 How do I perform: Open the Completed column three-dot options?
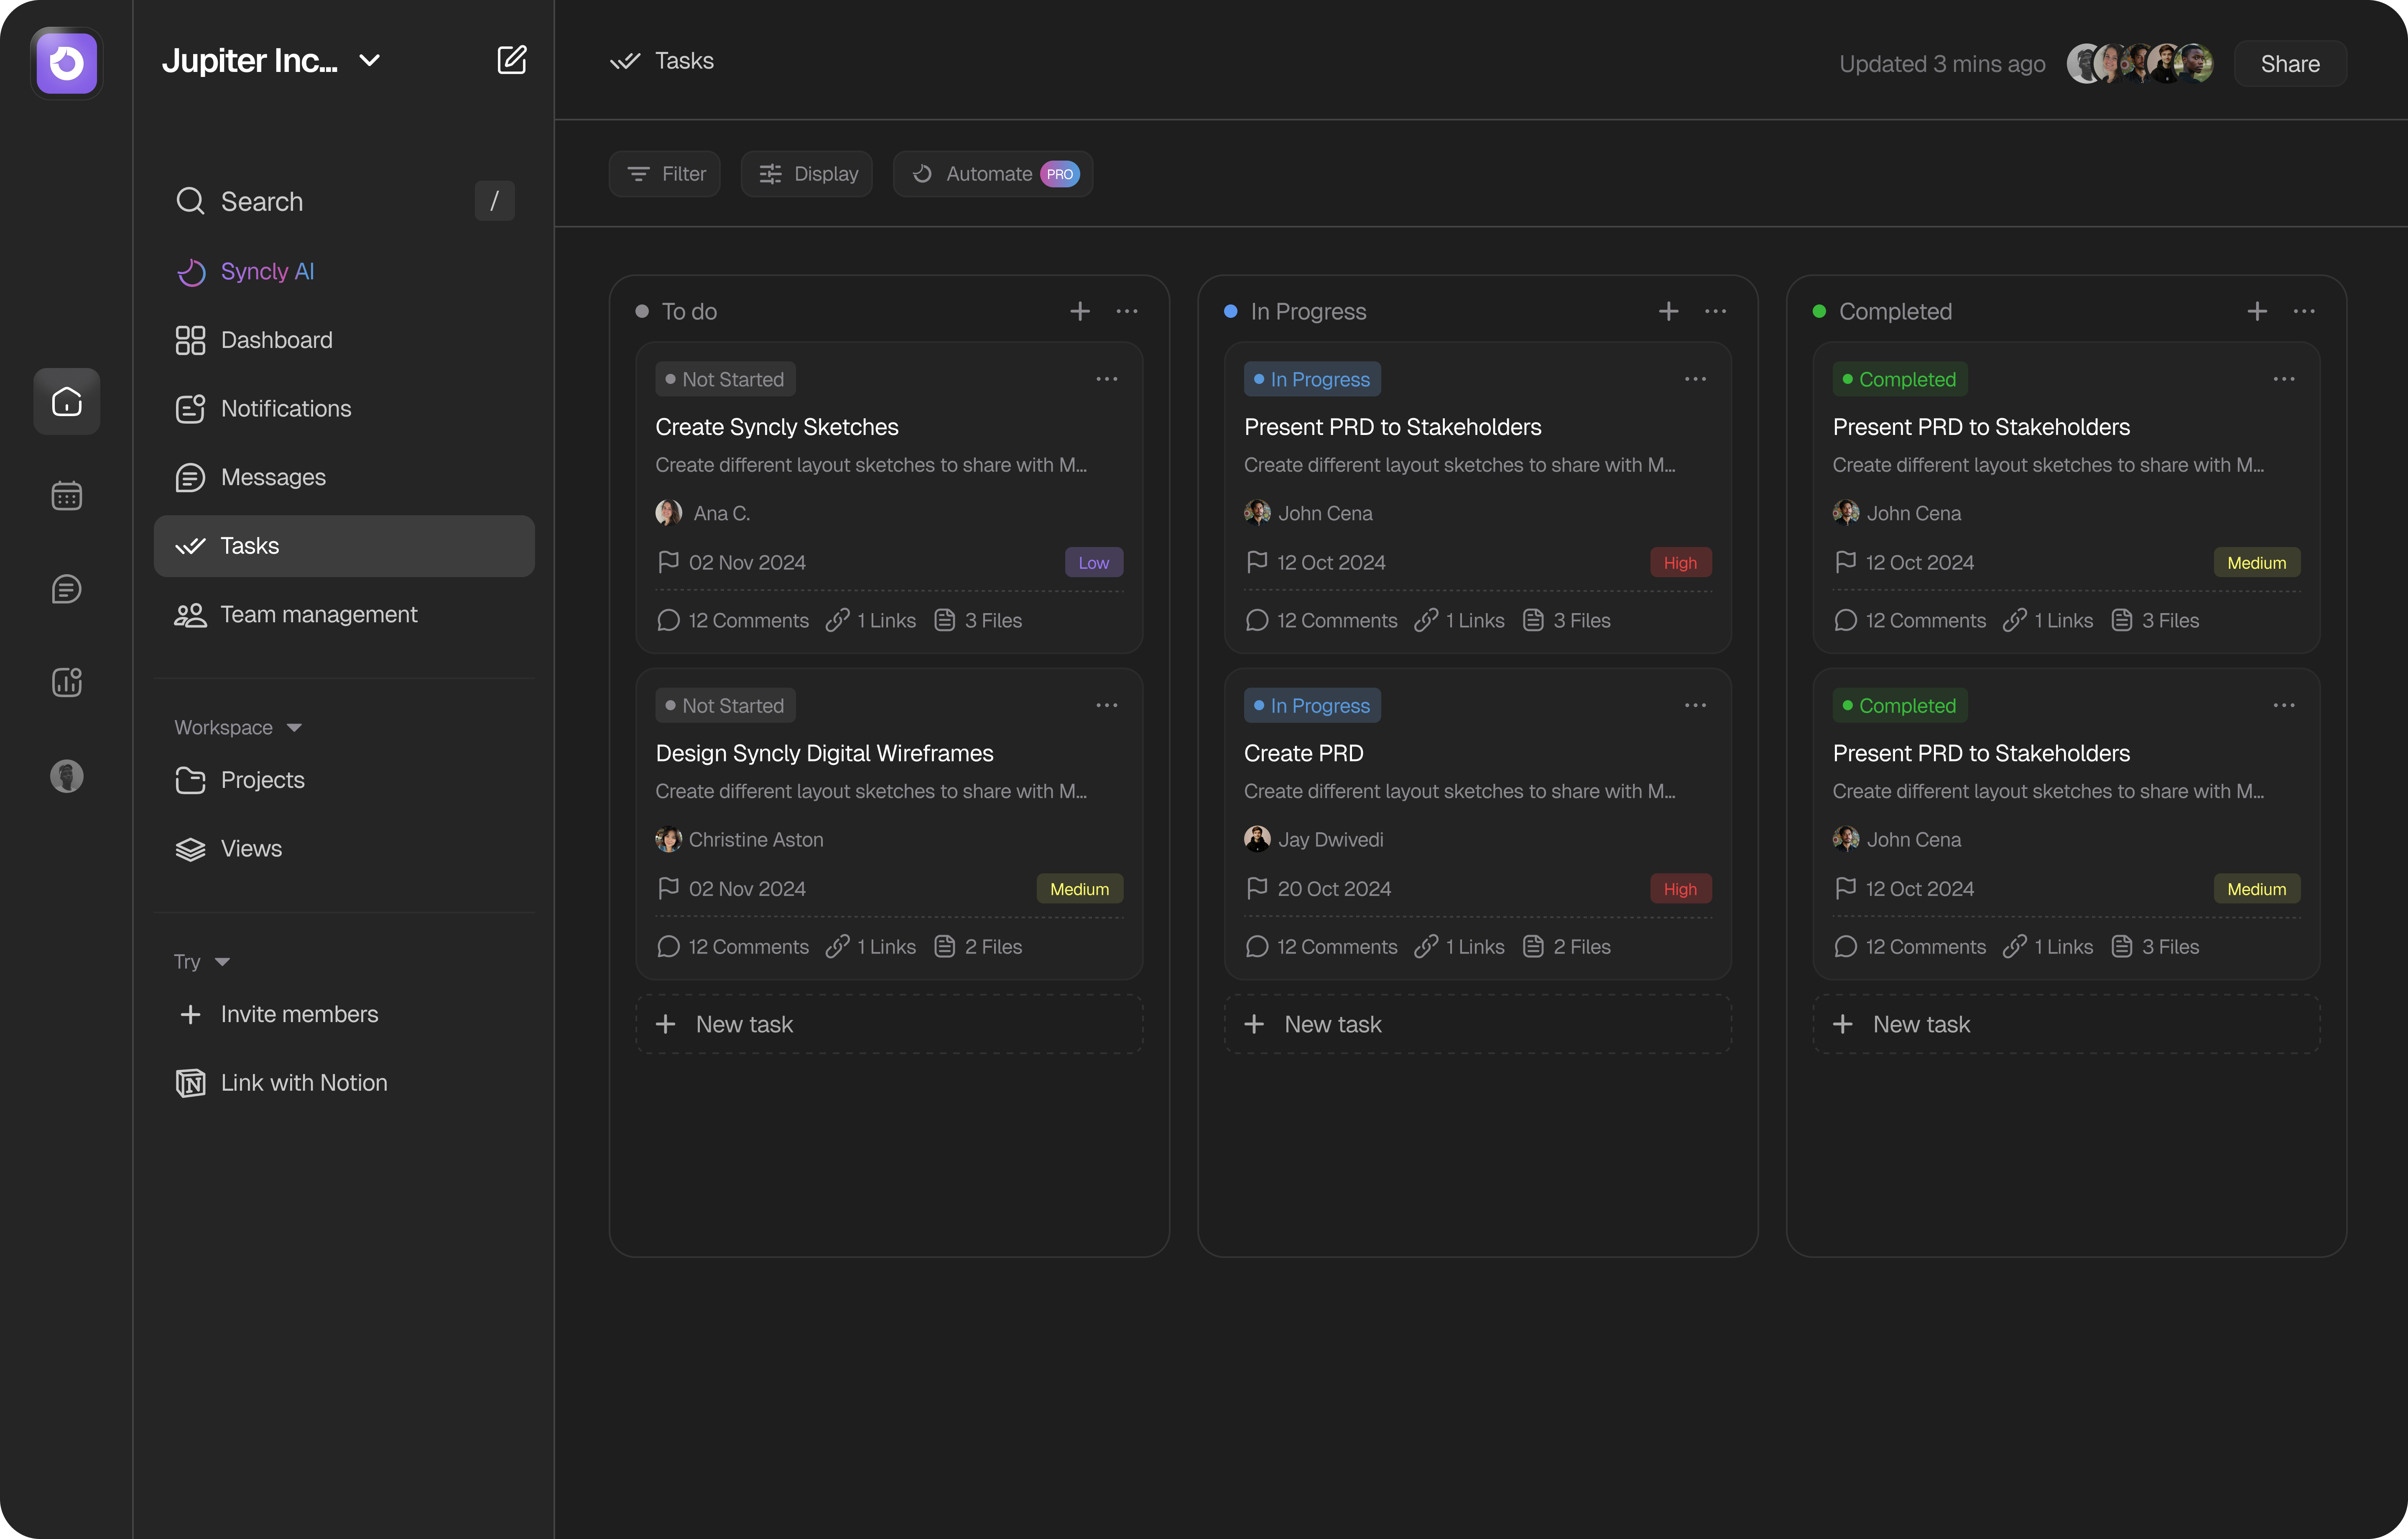point(2304,311)
